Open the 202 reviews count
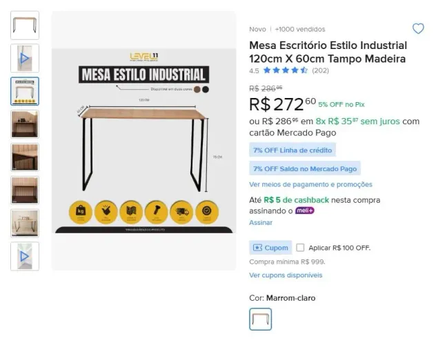 (320, 70)
